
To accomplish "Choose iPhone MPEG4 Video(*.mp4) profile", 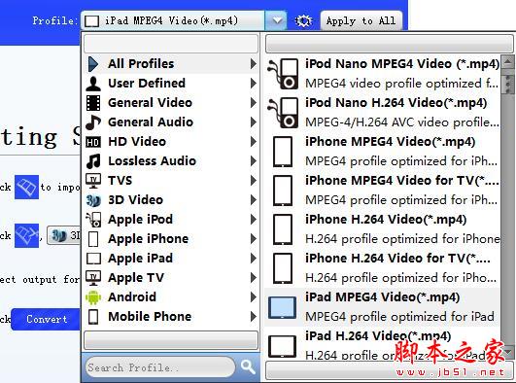I will tap(383, 152).
